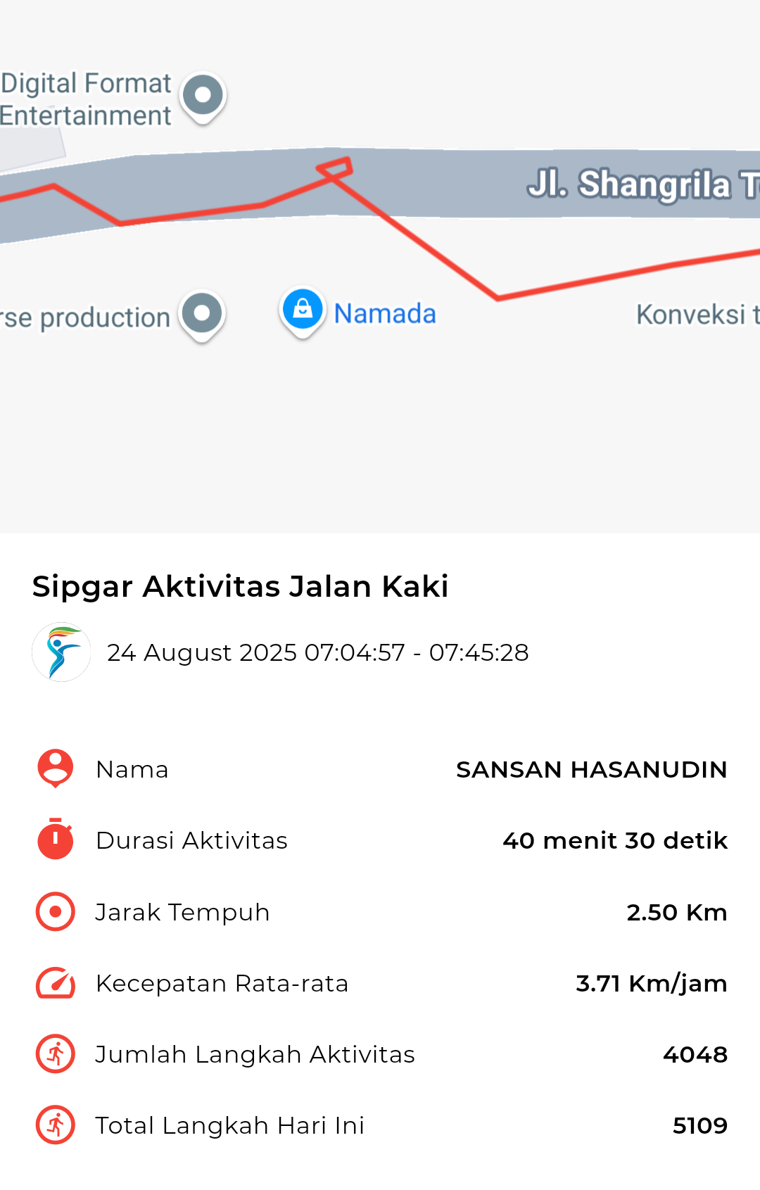
Task: Tap the activity date and time text
Action: pos(317,652)
